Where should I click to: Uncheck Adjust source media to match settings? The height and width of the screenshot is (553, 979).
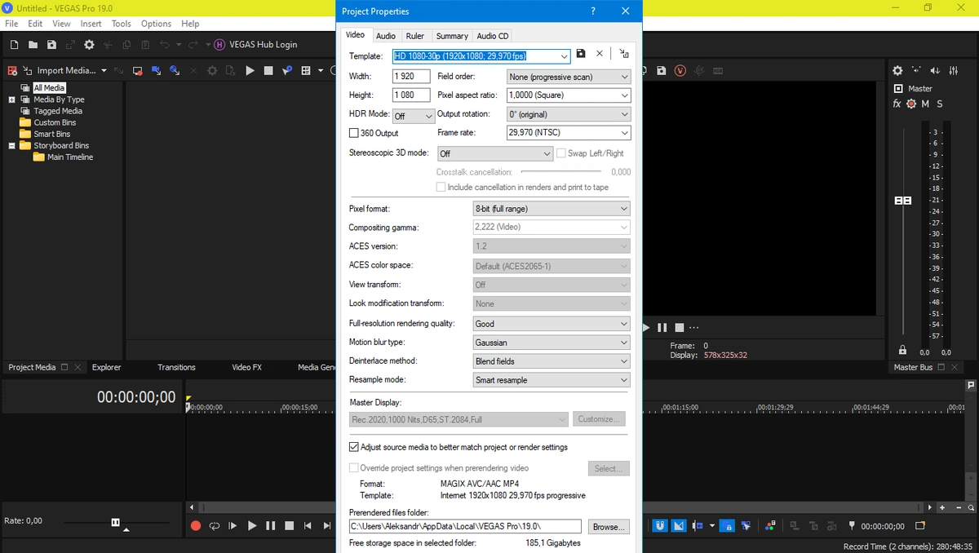point(354,447)
